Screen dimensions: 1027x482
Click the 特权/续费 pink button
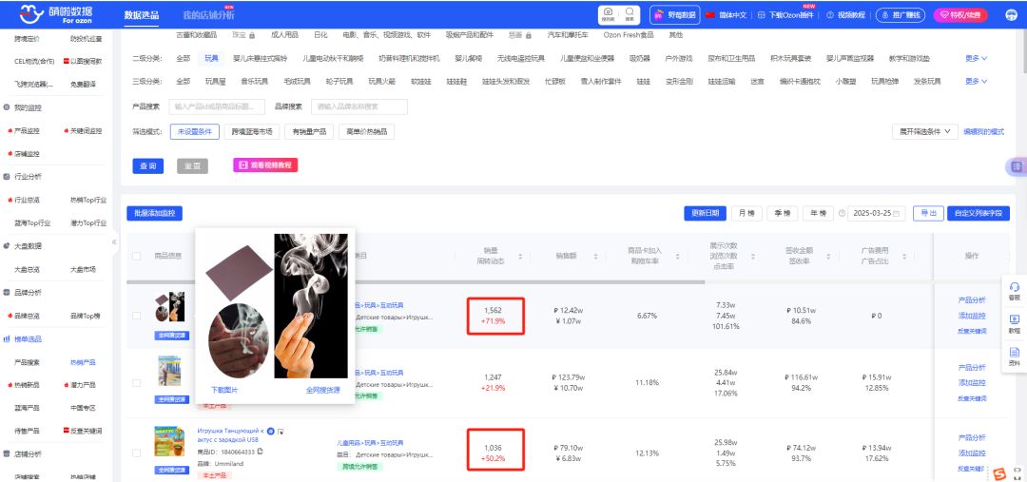pyautogui.click(x=960, y=14)
